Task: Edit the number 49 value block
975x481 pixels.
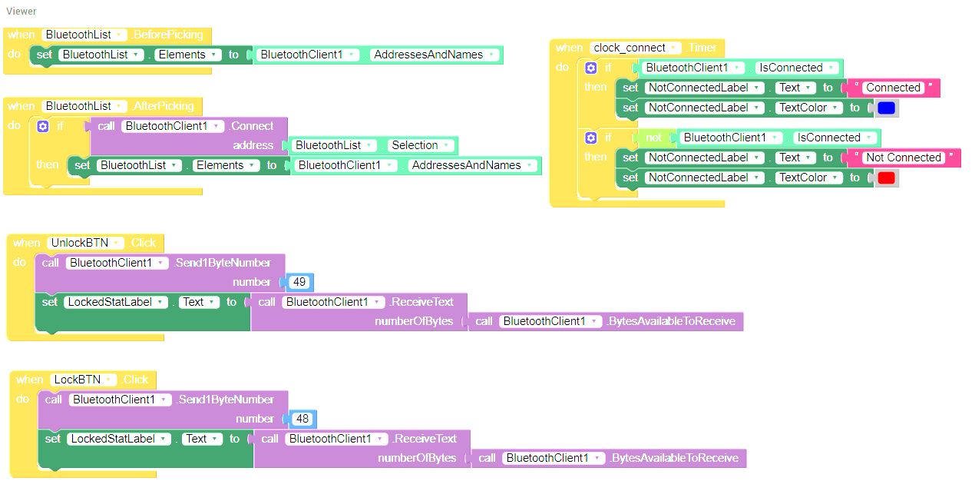Action: [x=299, y=282]
